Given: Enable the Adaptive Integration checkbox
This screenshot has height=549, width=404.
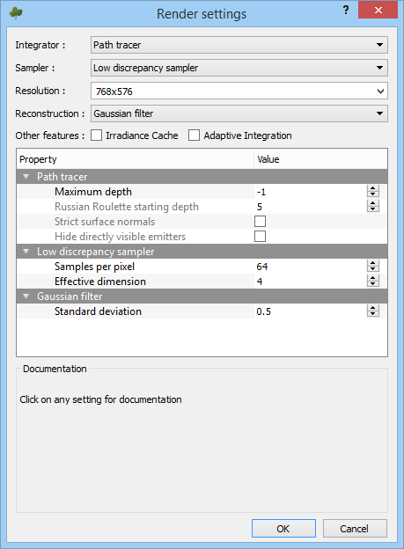Looking at the screenshot, I should [194, 135].
